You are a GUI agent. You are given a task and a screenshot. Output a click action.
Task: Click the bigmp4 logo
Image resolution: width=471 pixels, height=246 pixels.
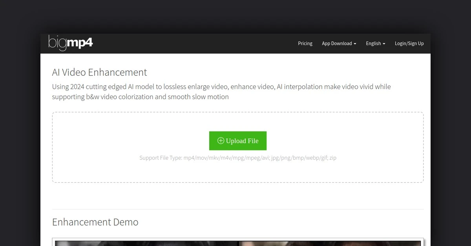(x=71, y=43)
